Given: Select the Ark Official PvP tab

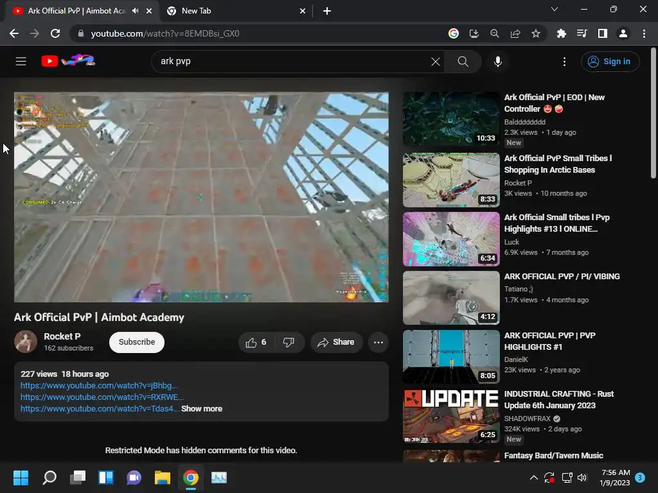Looking at the screenshot, I should 76,11.
